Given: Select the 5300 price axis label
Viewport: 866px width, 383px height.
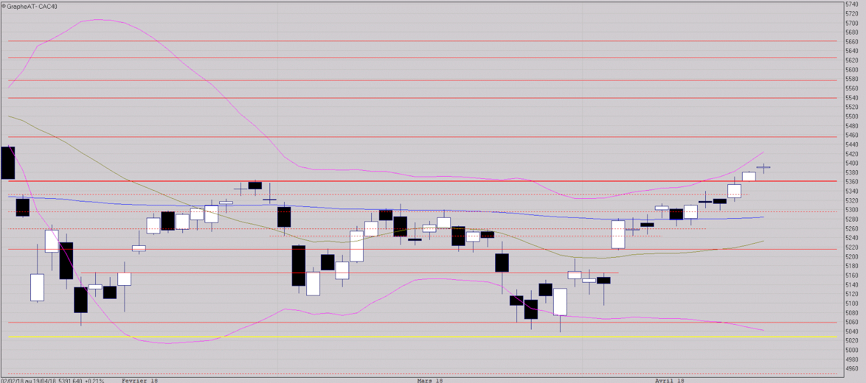Looking at the screenshot, I should tap(851, 210).
